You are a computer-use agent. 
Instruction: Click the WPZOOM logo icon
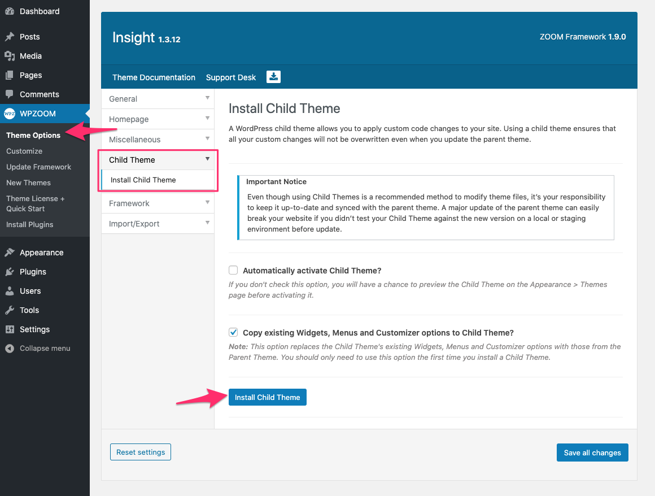pos(10,114)
